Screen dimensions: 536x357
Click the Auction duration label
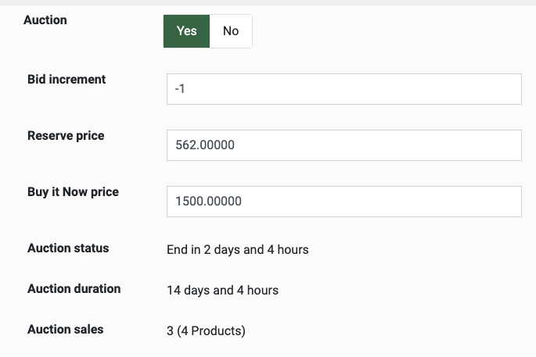coord(74,289)
